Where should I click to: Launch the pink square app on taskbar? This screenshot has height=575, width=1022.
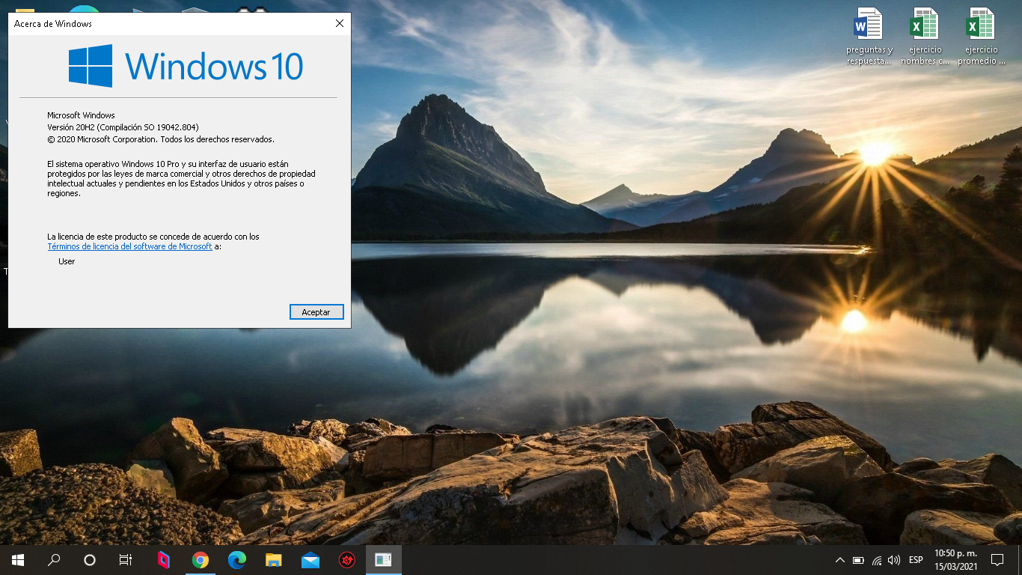point(163,560)
